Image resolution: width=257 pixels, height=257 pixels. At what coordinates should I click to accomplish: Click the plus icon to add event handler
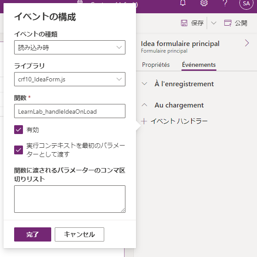pyautogui.click(x=144, y=121)
